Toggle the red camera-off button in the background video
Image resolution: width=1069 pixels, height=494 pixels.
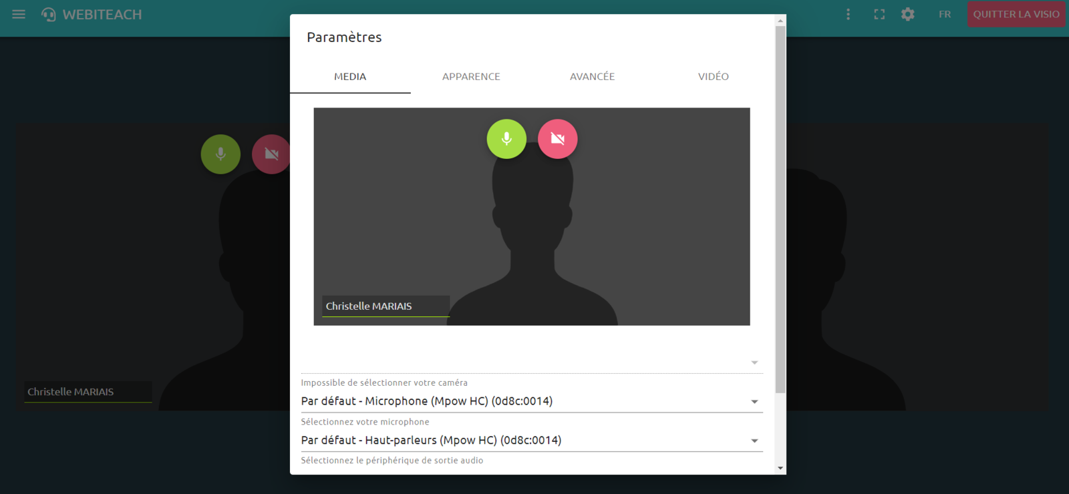[x=271, y=154]
